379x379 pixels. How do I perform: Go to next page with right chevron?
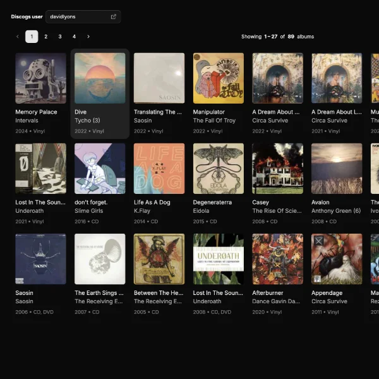click(x=88, y=37)
